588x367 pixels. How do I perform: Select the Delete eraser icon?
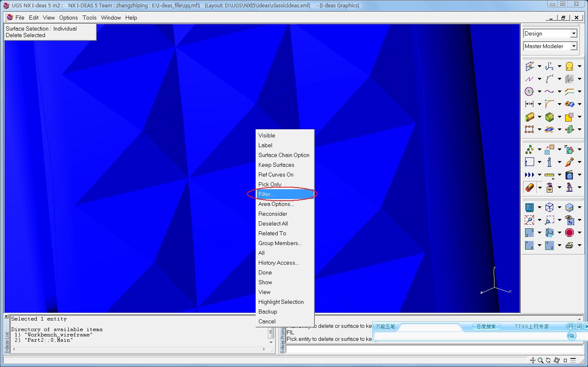pos(530,188)
